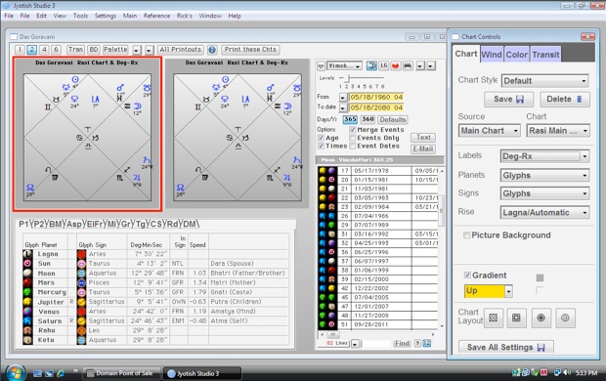Enable the Picture Background checkbox
Image resolution: width=606 pixels, height=381 pixels.
[466, 235]
